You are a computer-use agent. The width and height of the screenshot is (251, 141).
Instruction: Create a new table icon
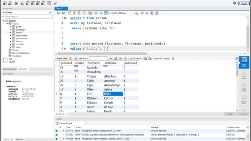[27, 3]
